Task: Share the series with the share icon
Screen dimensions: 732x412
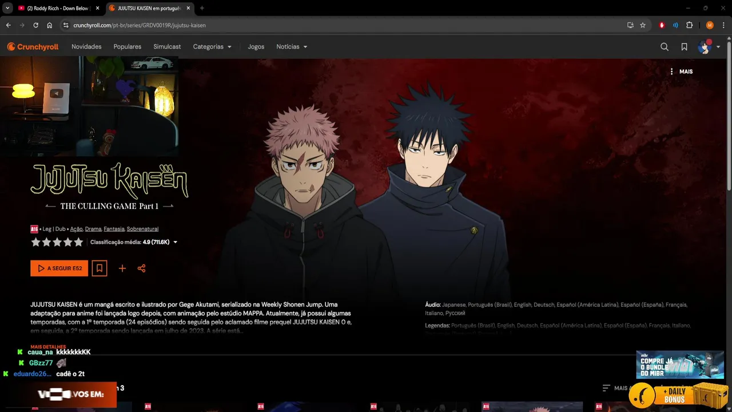Action: (141, 268)
